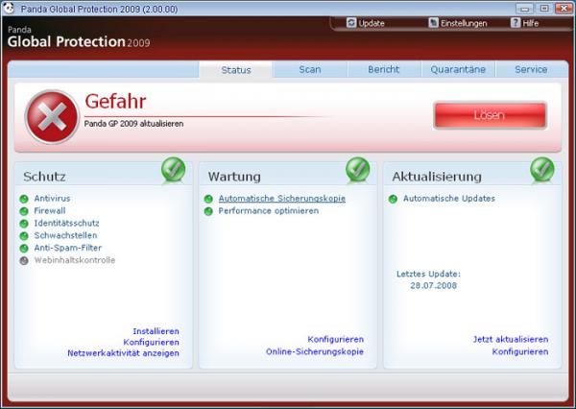Open Automatische Sicherungskopie link
This screenshot has width=576, height=409.
point(281,199)
